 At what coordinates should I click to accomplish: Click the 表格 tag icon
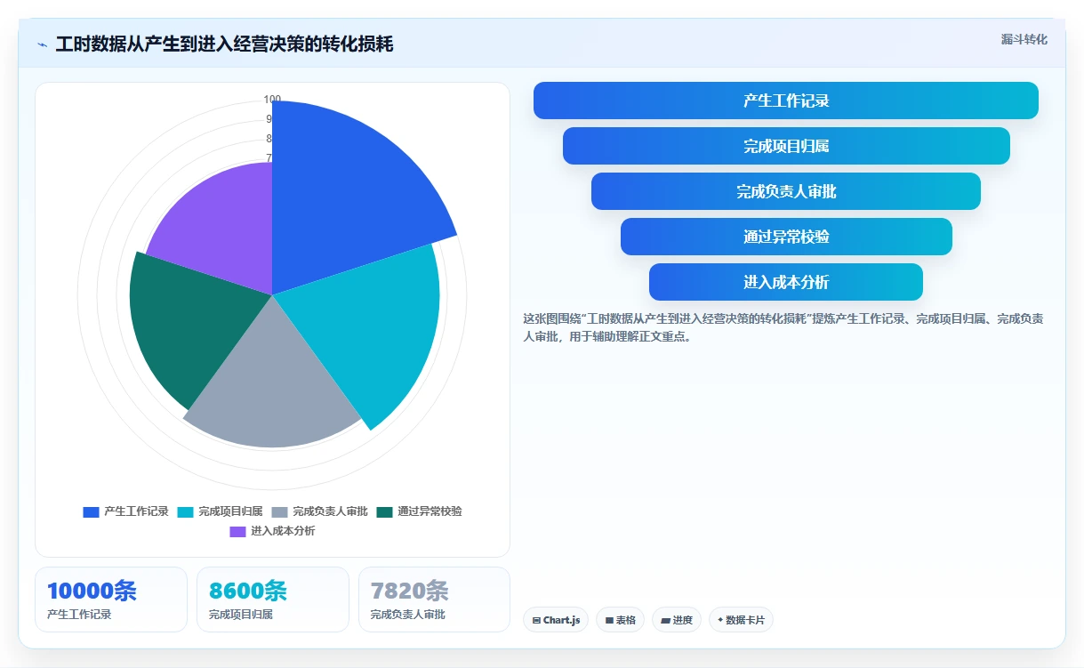pyautogui.click(x=609, y=620)
